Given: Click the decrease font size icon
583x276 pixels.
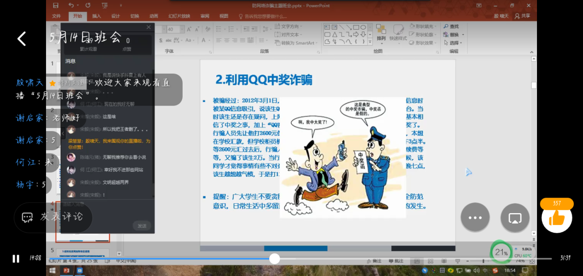Looking at the screenshot, I should 197,29.
